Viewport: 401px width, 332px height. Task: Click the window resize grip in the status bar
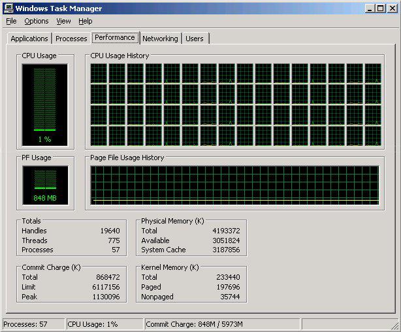click(394, 325)
